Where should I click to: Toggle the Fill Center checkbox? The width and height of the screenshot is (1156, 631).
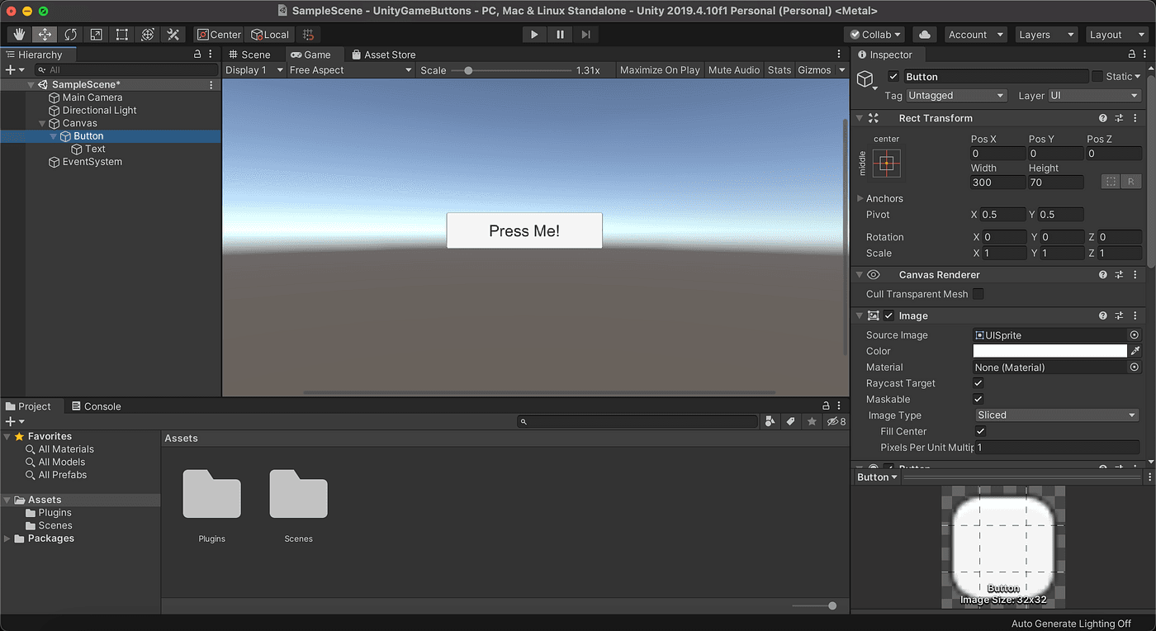click(980, 431)
